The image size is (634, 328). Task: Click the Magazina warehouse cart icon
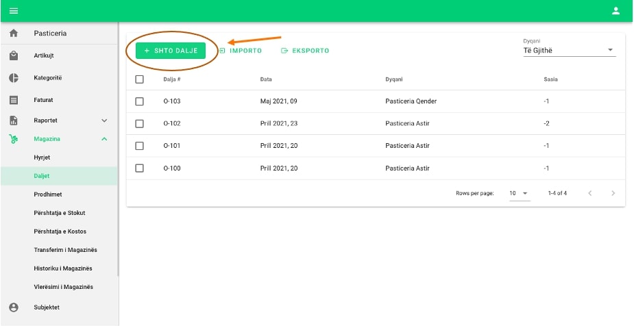pyautogui.click(x=13, y=139)
